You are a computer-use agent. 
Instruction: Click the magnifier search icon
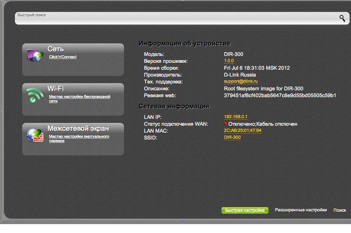tap(342, 18)
